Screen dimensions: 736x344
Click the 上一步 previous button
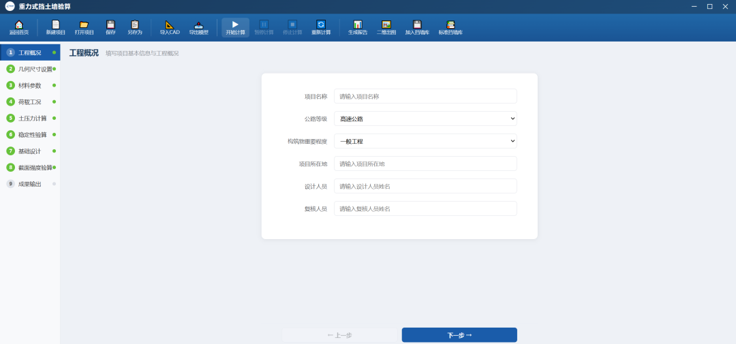(x=339, y=335)
